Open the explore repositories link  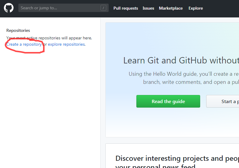click(x=66, y=44)
